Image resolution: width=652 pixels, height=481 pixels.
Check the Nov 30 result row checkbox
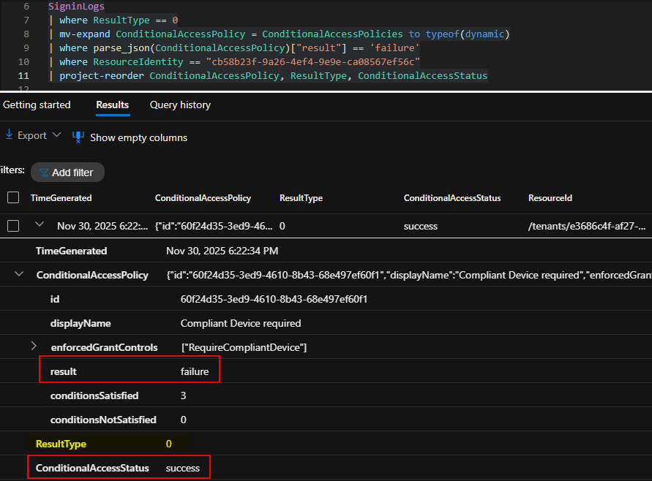[13, 226]
